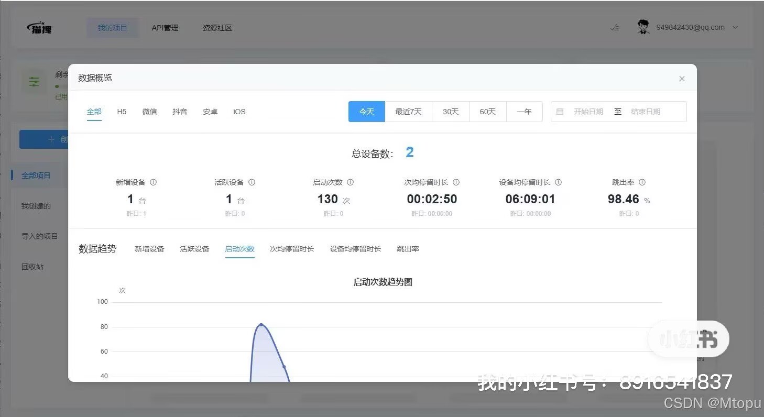
Task: Click info icon beside 次均停留时长
Action: pyautogui.click(x=456, y=182)
